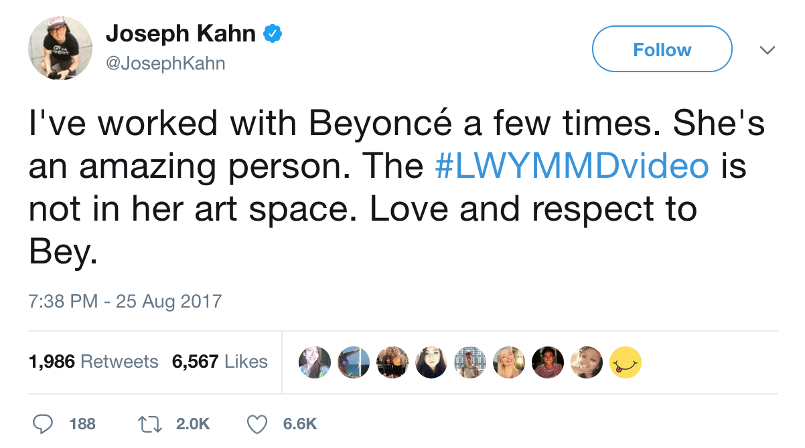Click the blue verified badge
The image size is (805, 448).
pyautogui.click(x=272, y=33)
